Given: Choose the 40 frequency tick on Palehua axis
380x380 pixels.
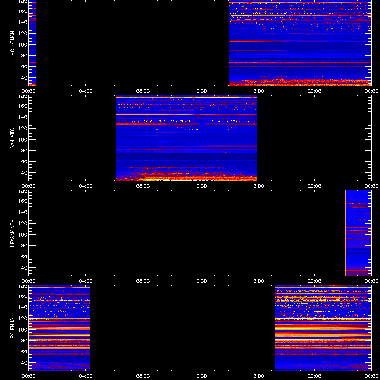Looking at the screenshot, I should [25, 363].
